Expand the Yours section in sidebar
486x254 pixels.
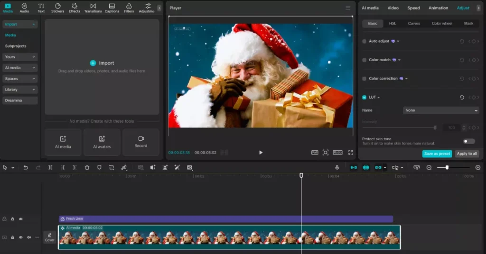click(x=20, y=57)
